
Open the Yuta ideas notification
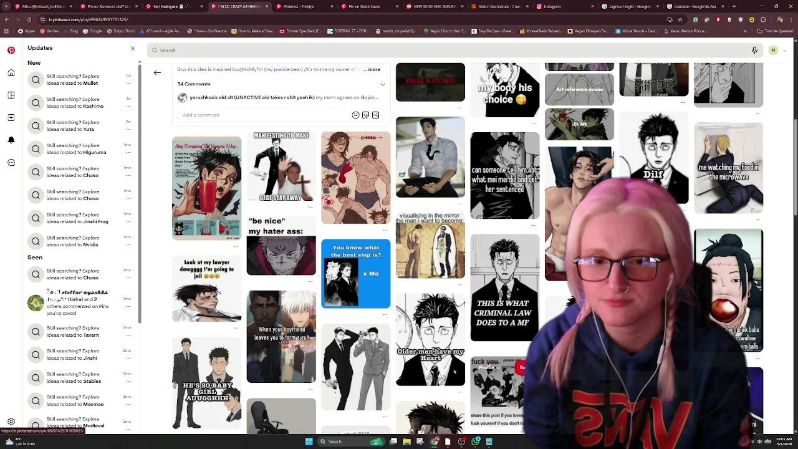79,126
